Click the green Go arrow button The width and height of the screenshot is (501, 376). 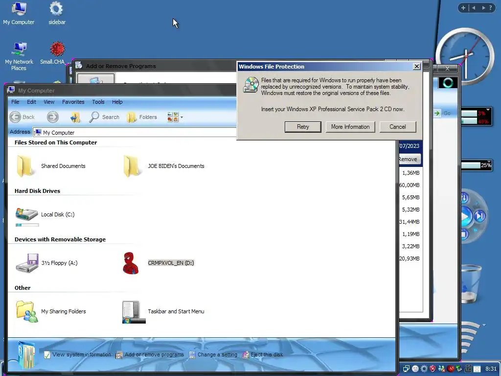pyautogui.click(x=437, y=113)
